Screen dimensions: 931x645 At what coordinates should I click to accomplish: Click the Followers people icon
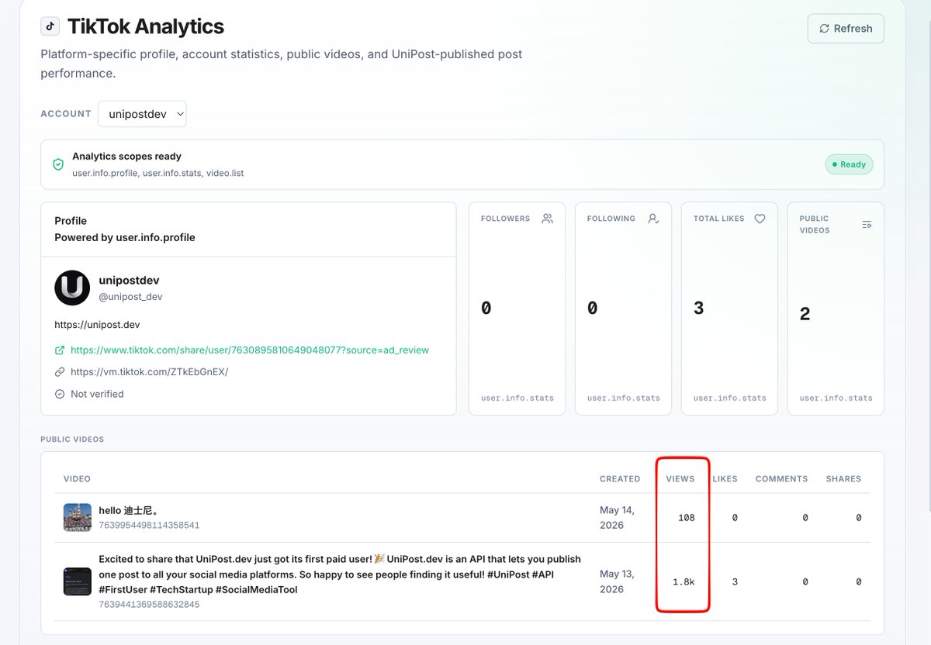pos(548,219)
